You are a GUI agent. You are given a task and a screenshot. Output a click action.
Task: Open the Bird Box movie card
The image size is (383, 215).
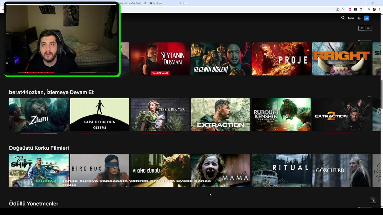[100, 170]
